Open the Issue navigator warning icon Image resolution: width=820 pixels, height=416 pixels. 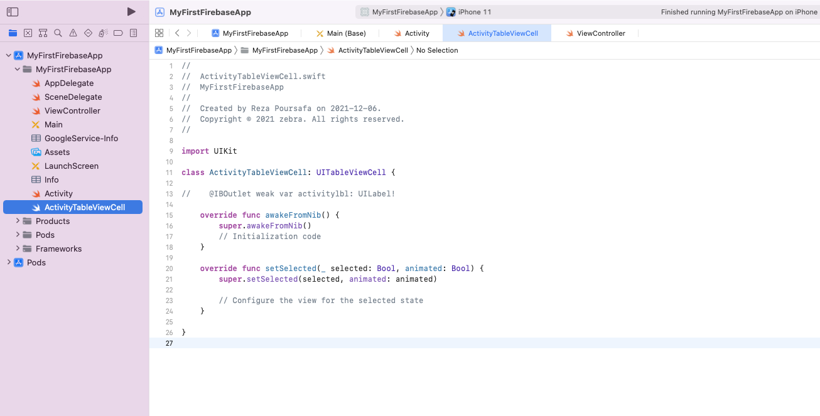[x=73, y=33]
